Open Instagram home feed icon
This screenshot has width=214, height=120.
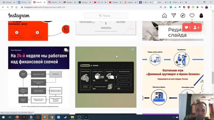point(164,16)
